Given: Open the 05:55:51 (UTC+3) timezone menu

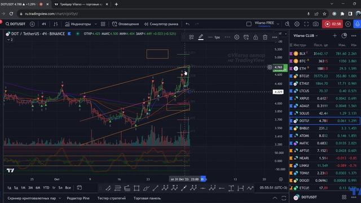Looking at the screenshot, I should coord(274,188).
